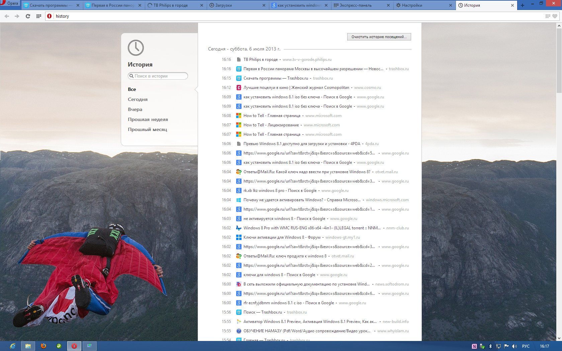This screenshot has height=351, width=562.
Task: Open 'Первая в России панорама Москвы' history entry
Action: [x=313, y=69]
